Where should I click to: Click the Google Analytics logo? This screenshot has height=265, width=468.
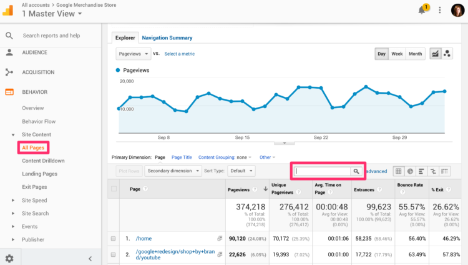[x=7, y=11]
